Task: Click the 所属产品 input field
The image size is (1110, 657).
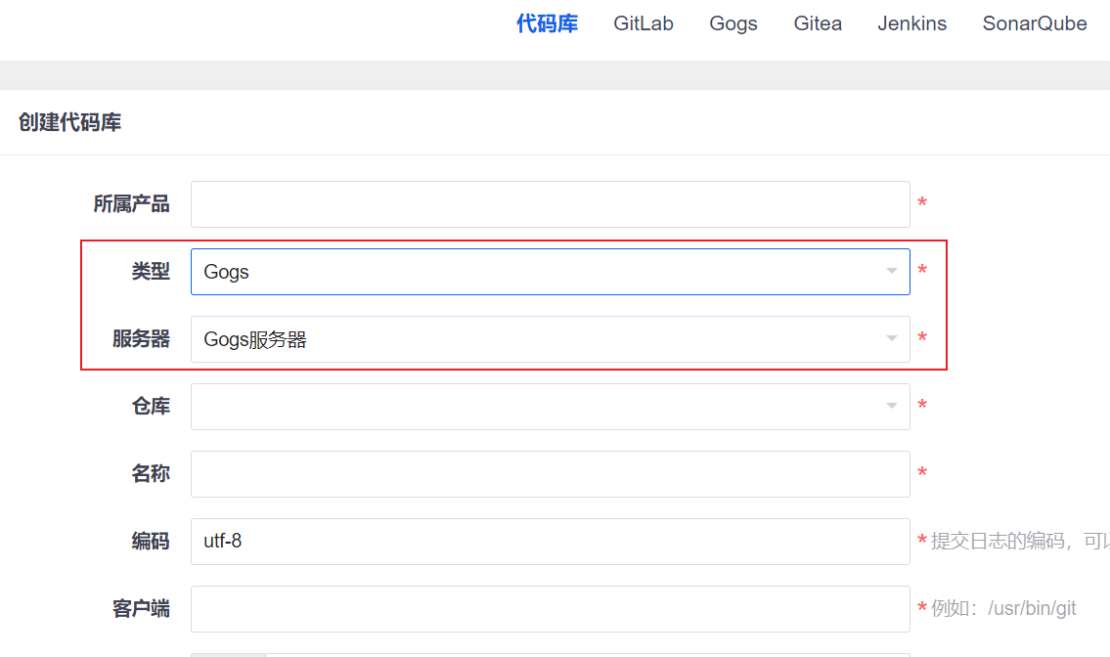Action: pos(550,204)
